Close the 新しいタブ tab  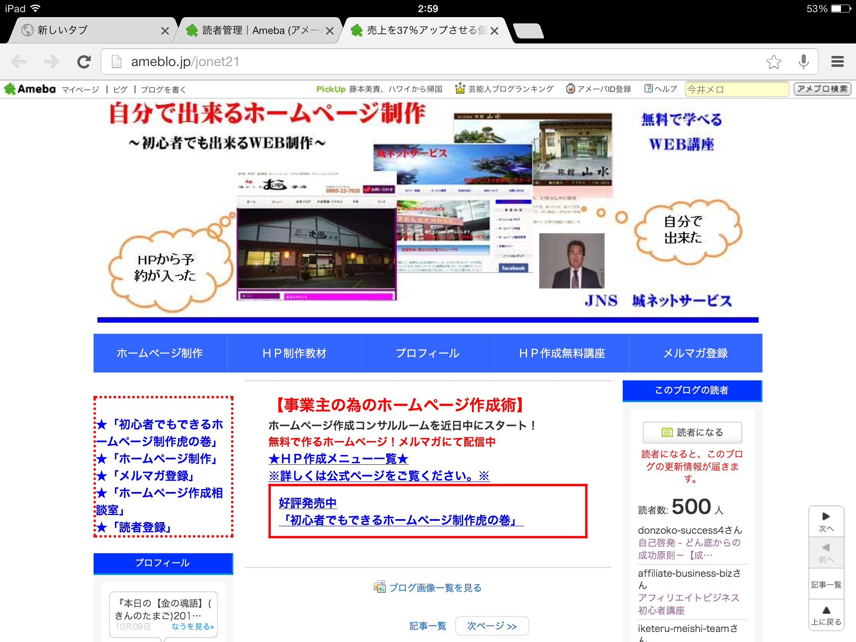(165, 31)
